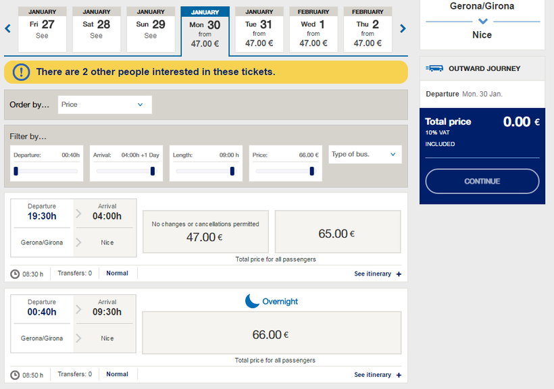Choose the 47.00 € non-refundable fare
The width and height of the screenshot is (554, 389).
point(205,232)
